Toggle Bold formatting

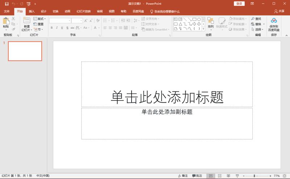pos(51,28)
